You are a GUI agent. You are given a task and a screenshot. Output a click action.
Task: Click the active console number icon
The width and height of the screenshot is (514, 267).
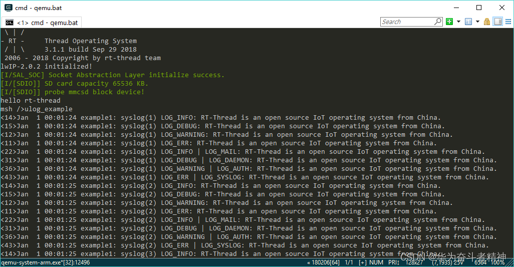(x=468, y=22)
